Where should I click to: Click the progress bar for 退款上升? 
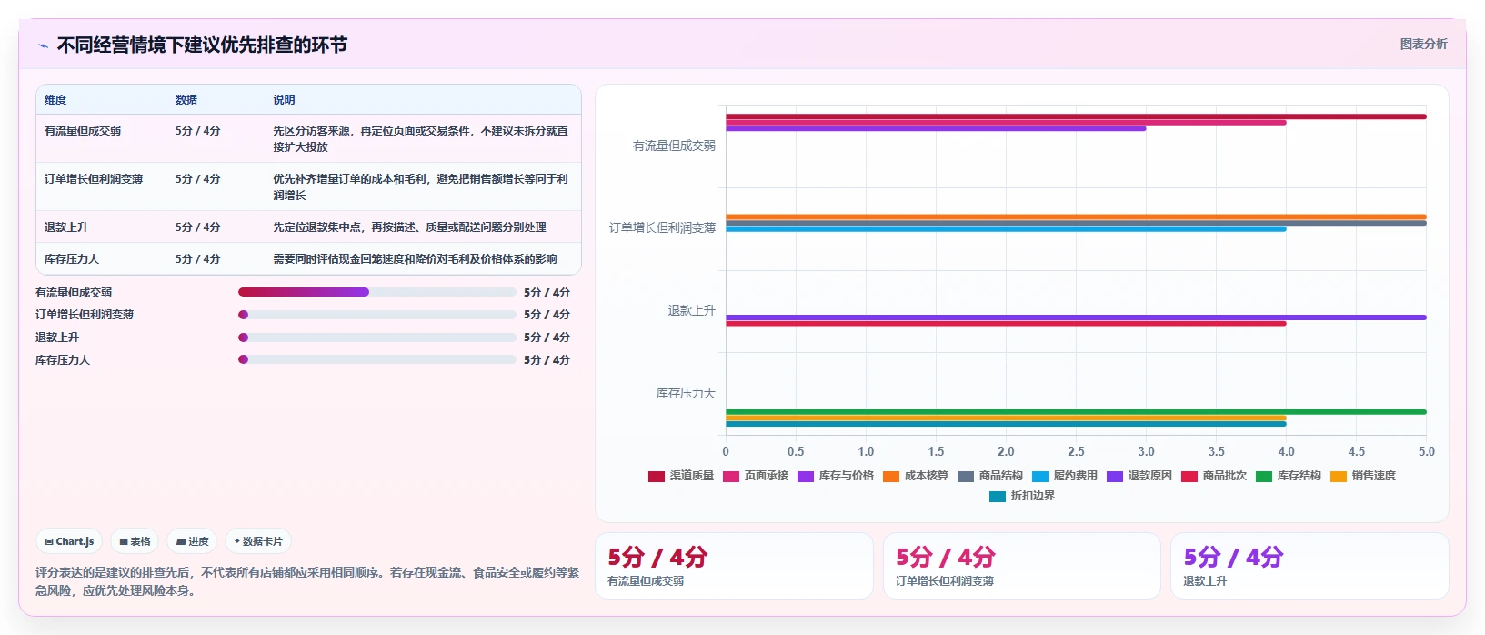376,338
